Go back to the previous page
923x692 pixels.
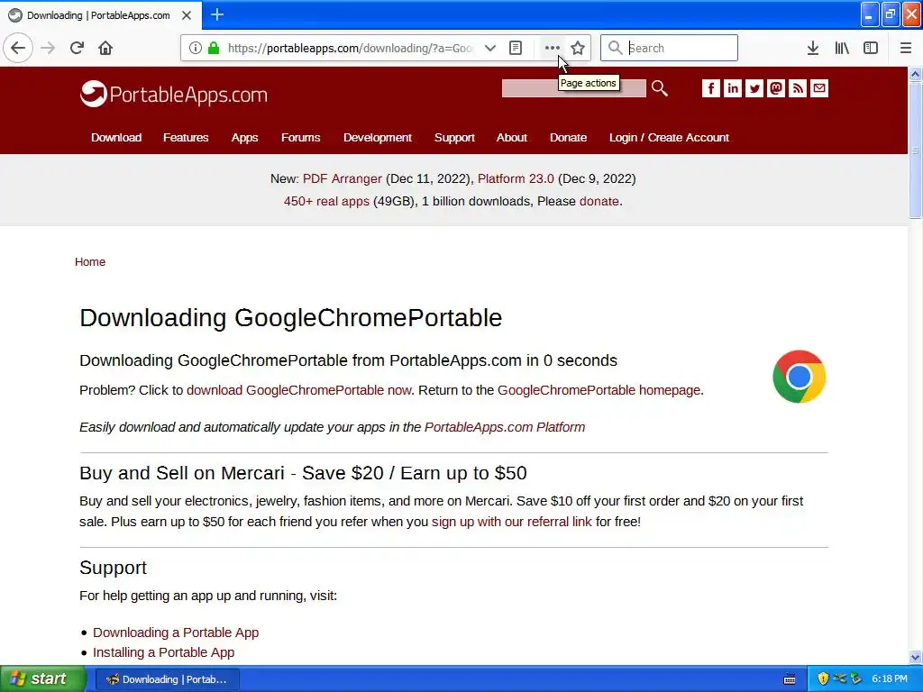18,48
